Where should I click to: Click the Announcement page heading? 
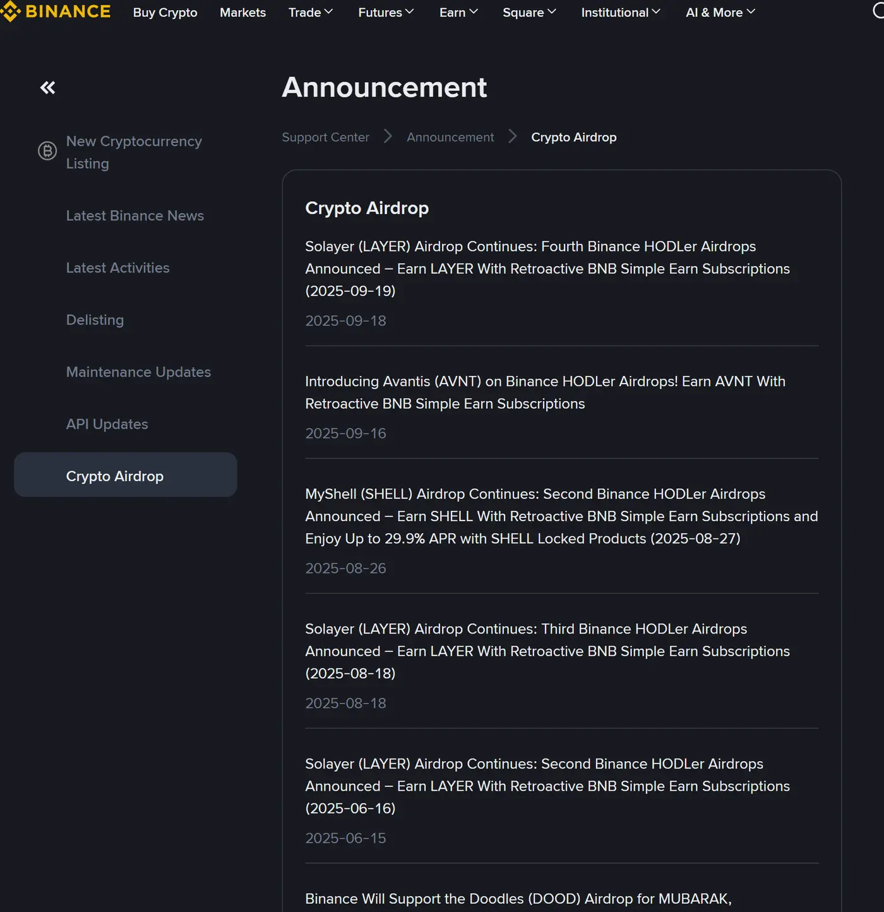[385, 87]
